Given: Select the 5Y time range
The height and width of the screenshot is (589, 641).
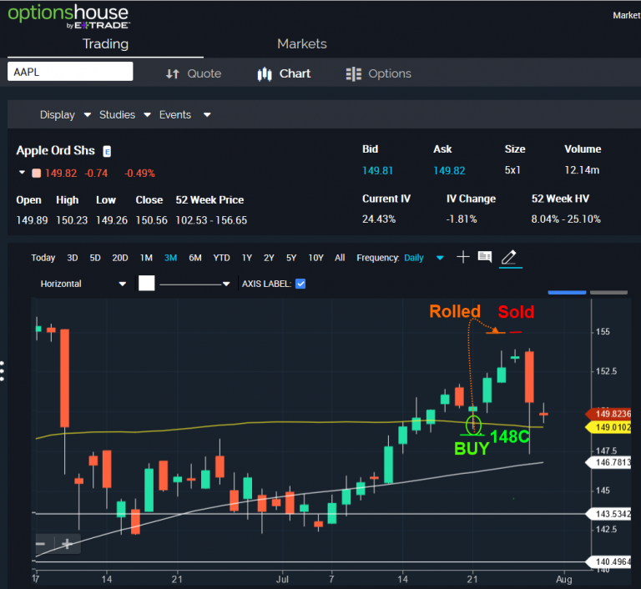Looking at the screenshot, I should (x=291, y=258).
